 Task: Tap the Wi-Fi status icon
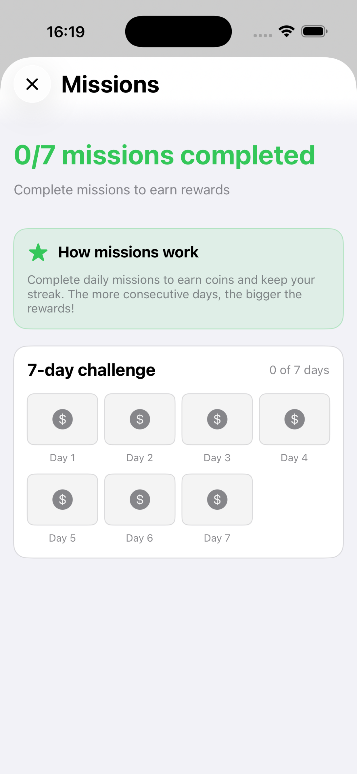[287, 31]
